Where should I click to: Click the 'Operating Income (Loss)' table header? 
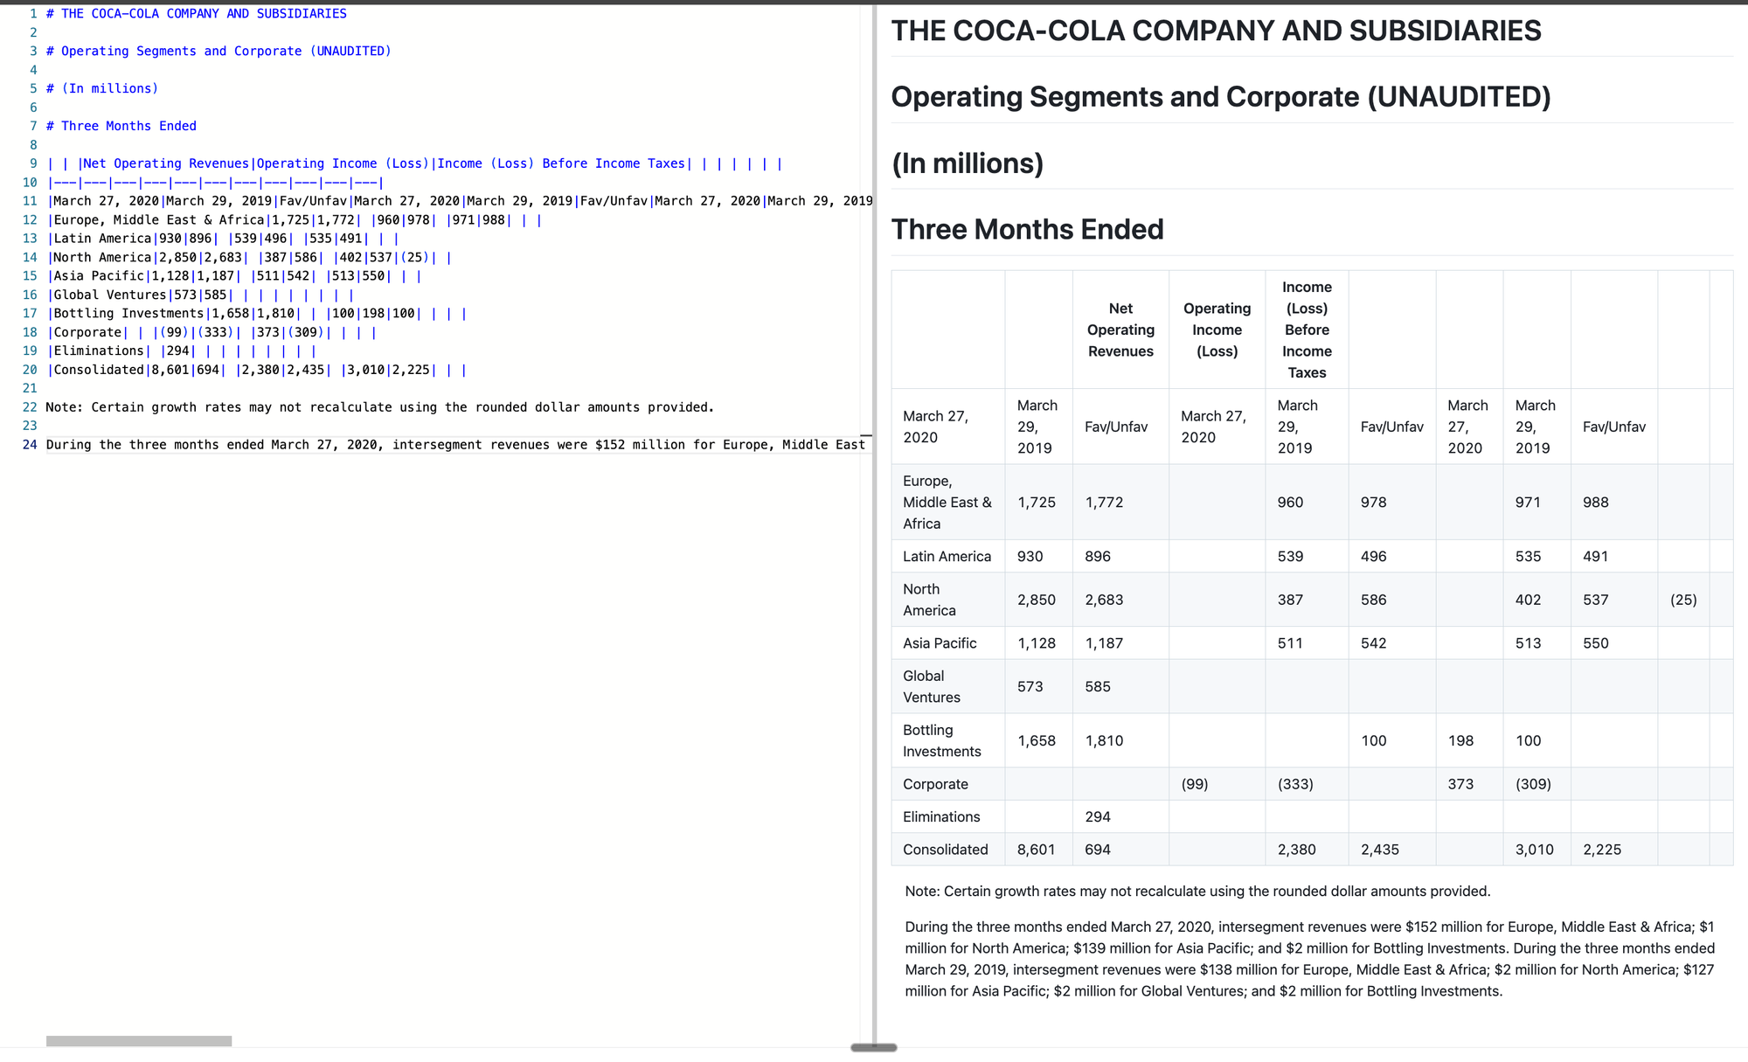pos(1217,330)
